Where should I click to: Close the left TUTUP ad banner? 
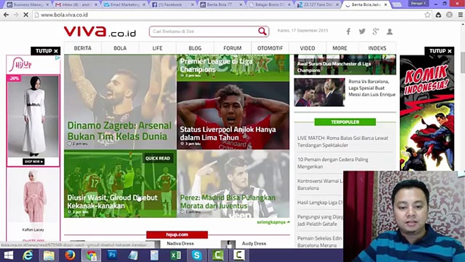(46, 51)
